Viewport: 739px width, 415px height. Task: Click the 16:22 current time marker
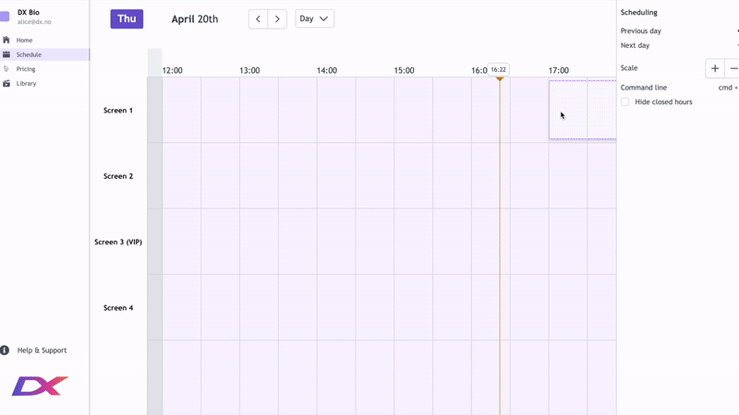[x=499, y=69]
